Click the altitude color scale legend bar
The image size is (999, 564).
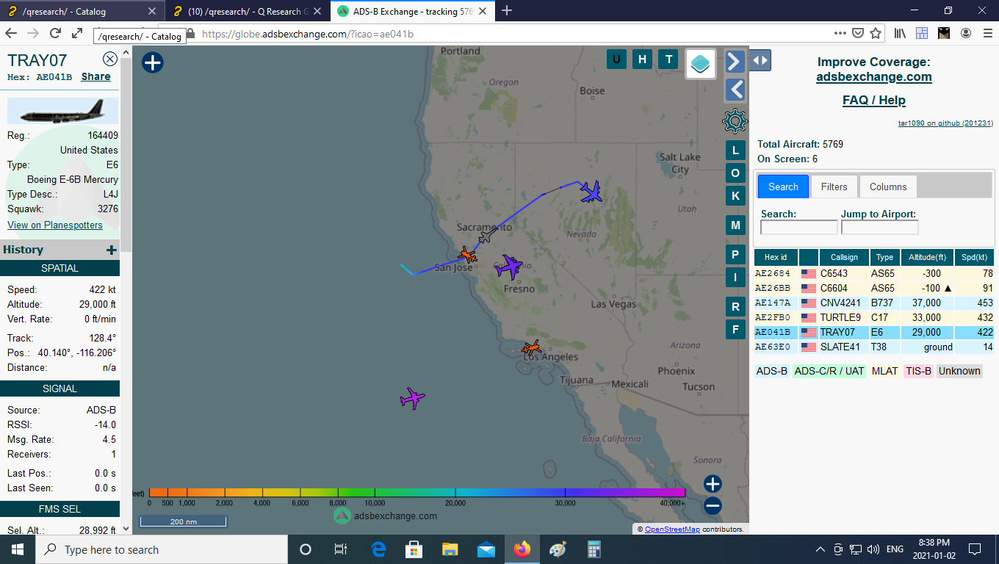tap(416, 493)
